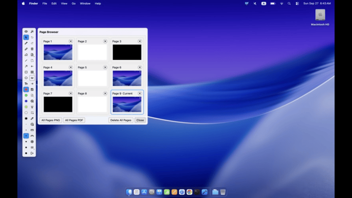Select the pen drawing tool
Image resolution: width=352 pixels, height=198 pixels.
click(26, 43)
